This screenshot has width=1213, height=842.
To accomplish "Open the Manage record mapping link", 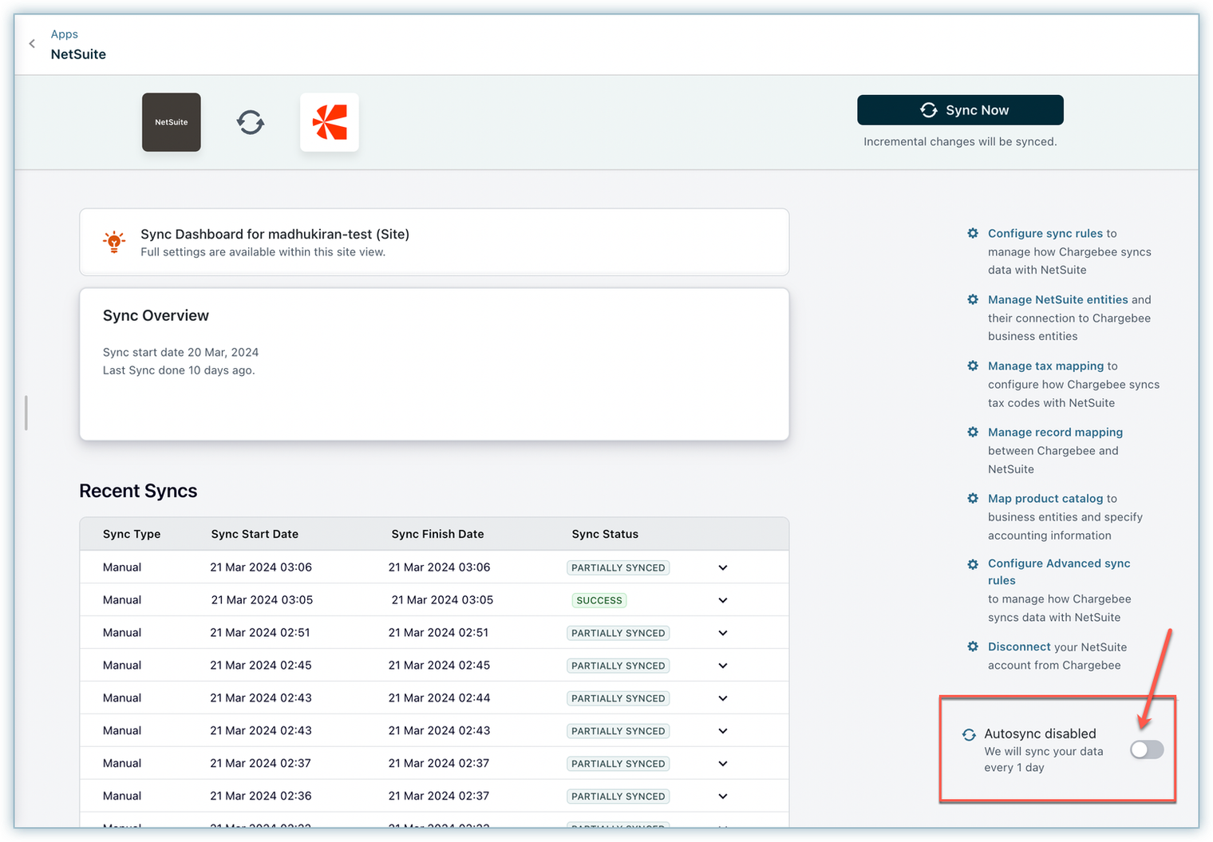I will pyautogui.click(x=1055, y=432).
